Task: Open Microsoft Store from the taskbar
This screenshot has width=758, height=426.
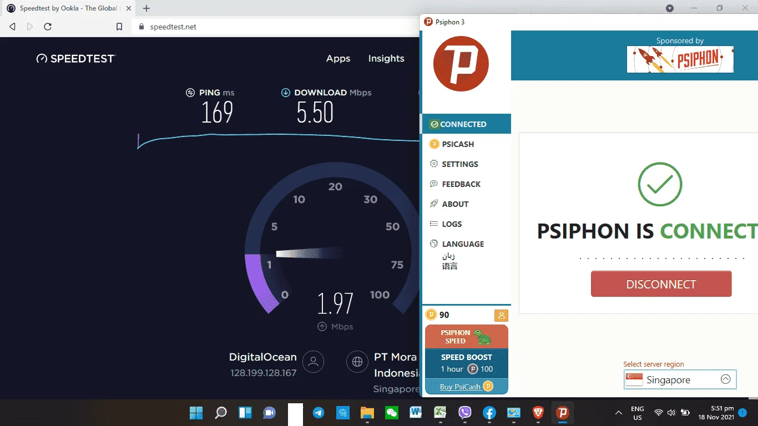Action: pyautogui.click(x=343, y=413)
